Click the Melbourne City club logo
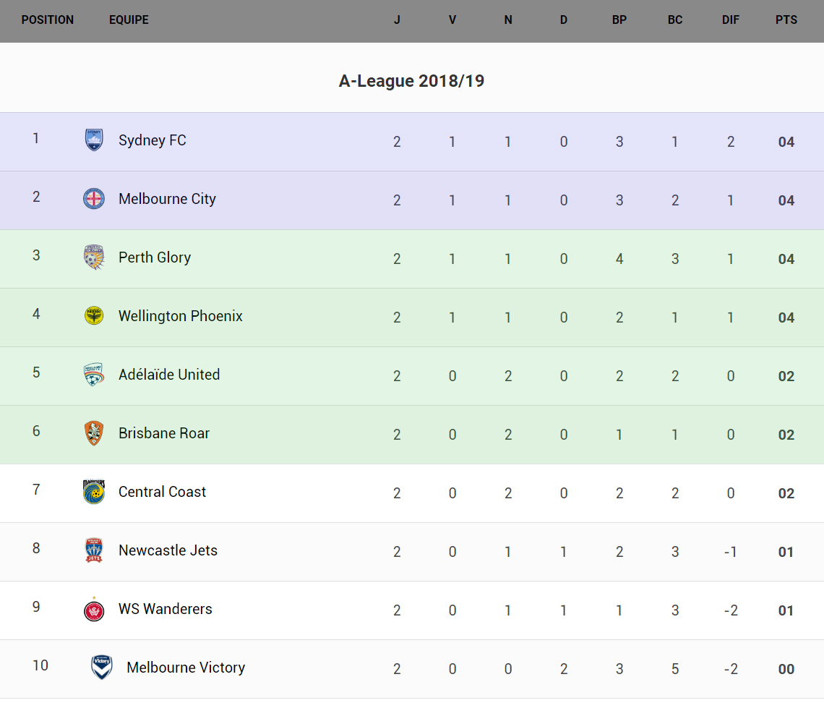Image resolution: width=824 pixels, height=703 pixels. coord(94,199)
